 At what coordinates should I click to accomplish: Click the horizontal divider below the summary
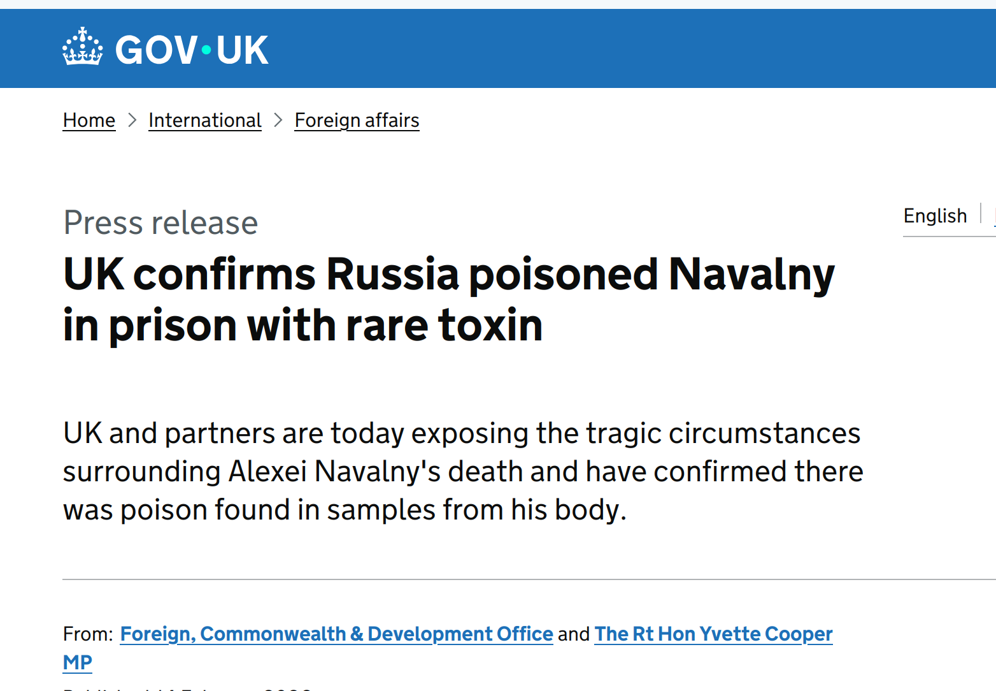[509, 579]
